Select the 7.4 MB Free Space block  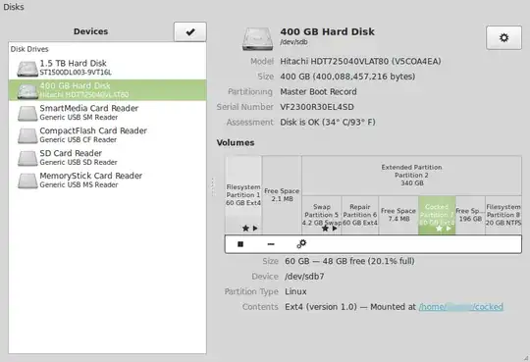click(x=398, y=215)
